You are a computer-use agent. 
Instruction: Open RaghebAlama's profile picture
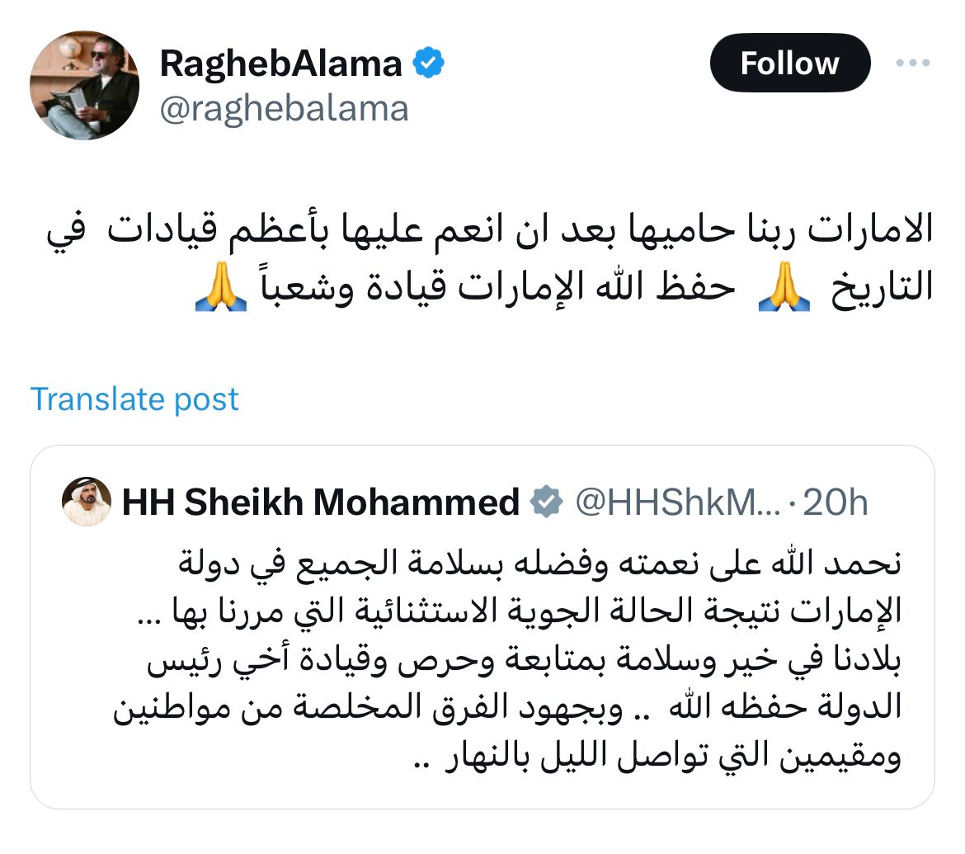pos(84,86)
